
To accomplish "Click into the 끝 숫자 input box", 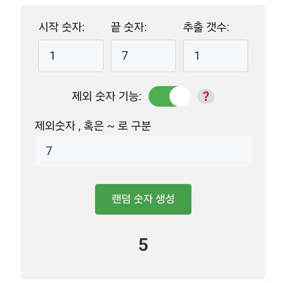I will click(143, 56).
